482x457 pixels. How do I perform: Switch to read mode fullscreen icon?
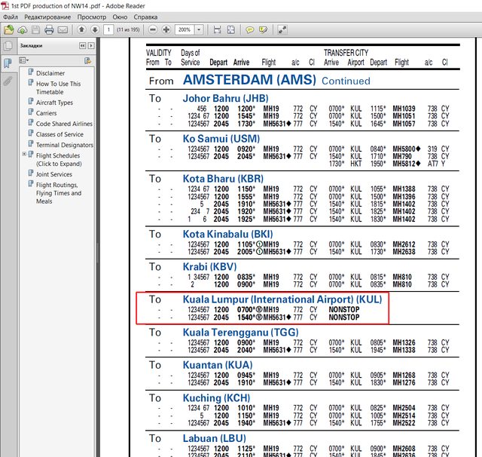point(282,29)
